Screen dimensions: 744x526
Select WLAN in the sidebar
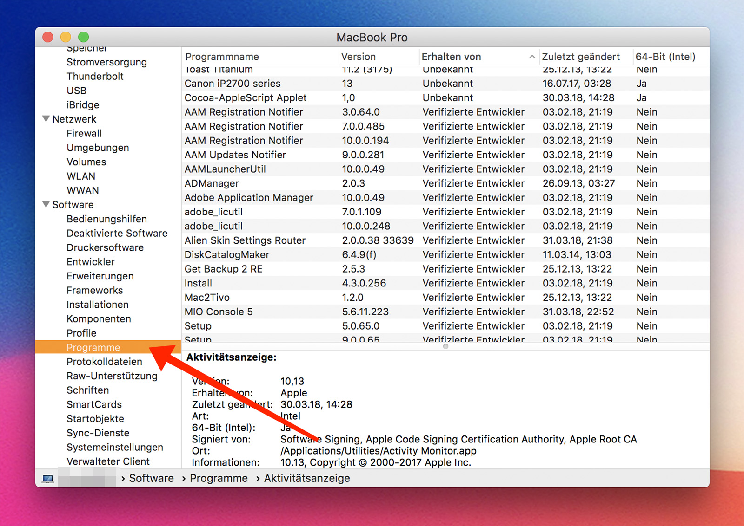click(x=81, y=176)
